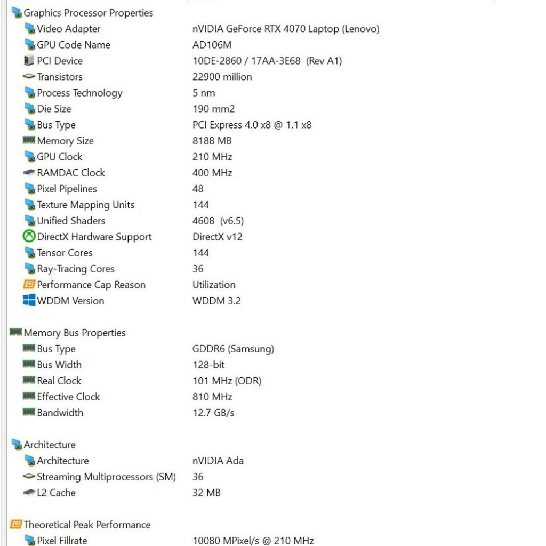Select the 4608 (v6.5) shaders value
Screen dimensions: 546x546
pos(218,221)
